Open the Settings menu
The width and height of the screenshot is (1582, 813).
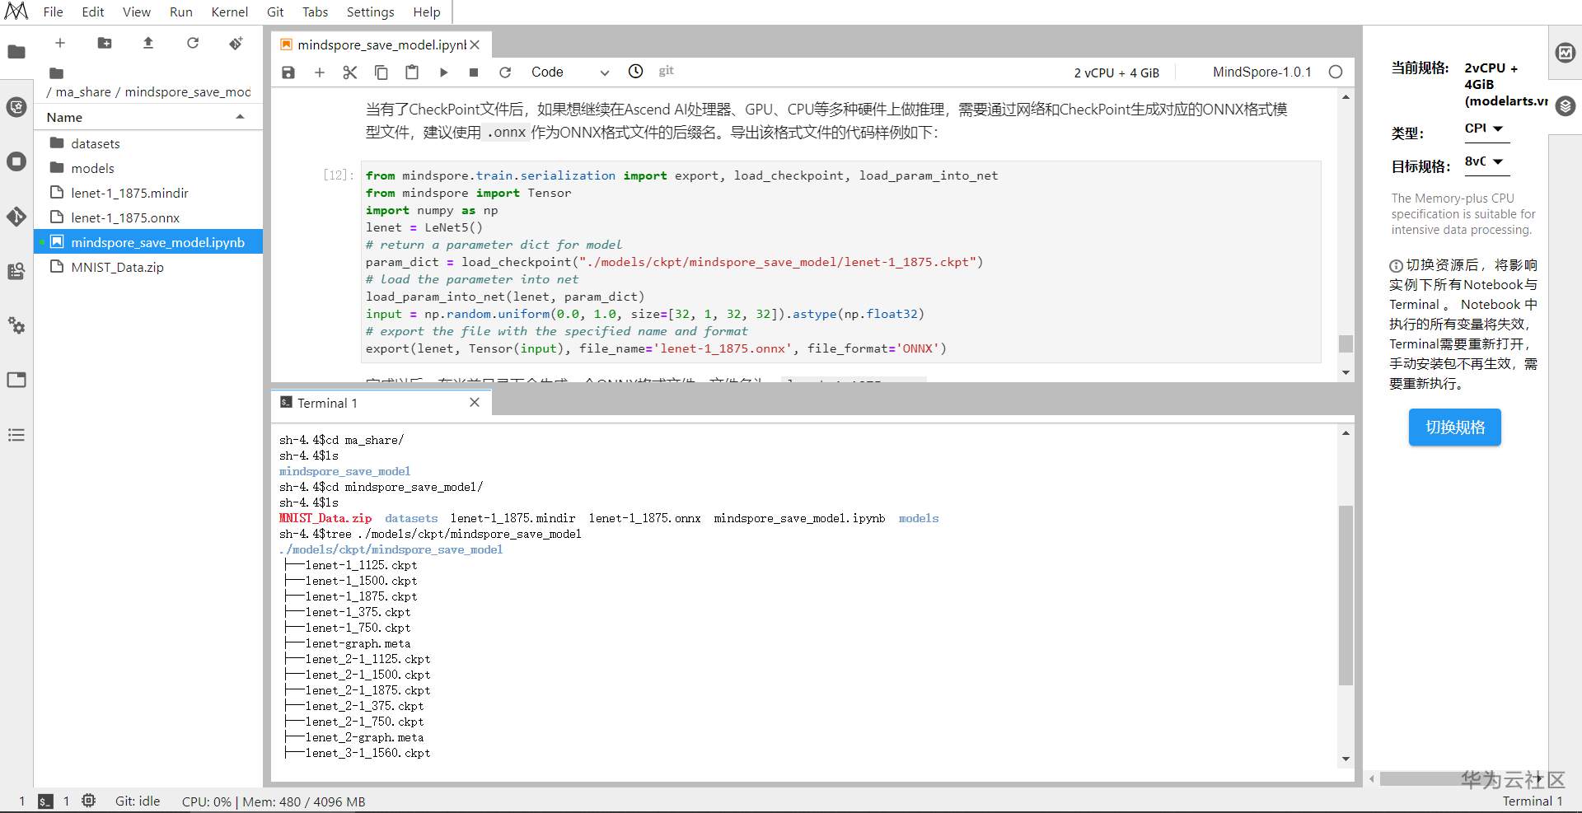tap(370, 12)
